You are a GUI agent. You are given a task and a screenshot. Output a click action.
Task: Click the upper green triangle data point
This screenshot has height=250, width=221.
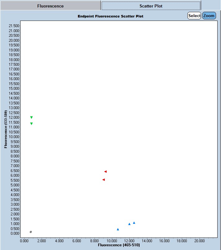pyautogui.click(x=31, y=118)
